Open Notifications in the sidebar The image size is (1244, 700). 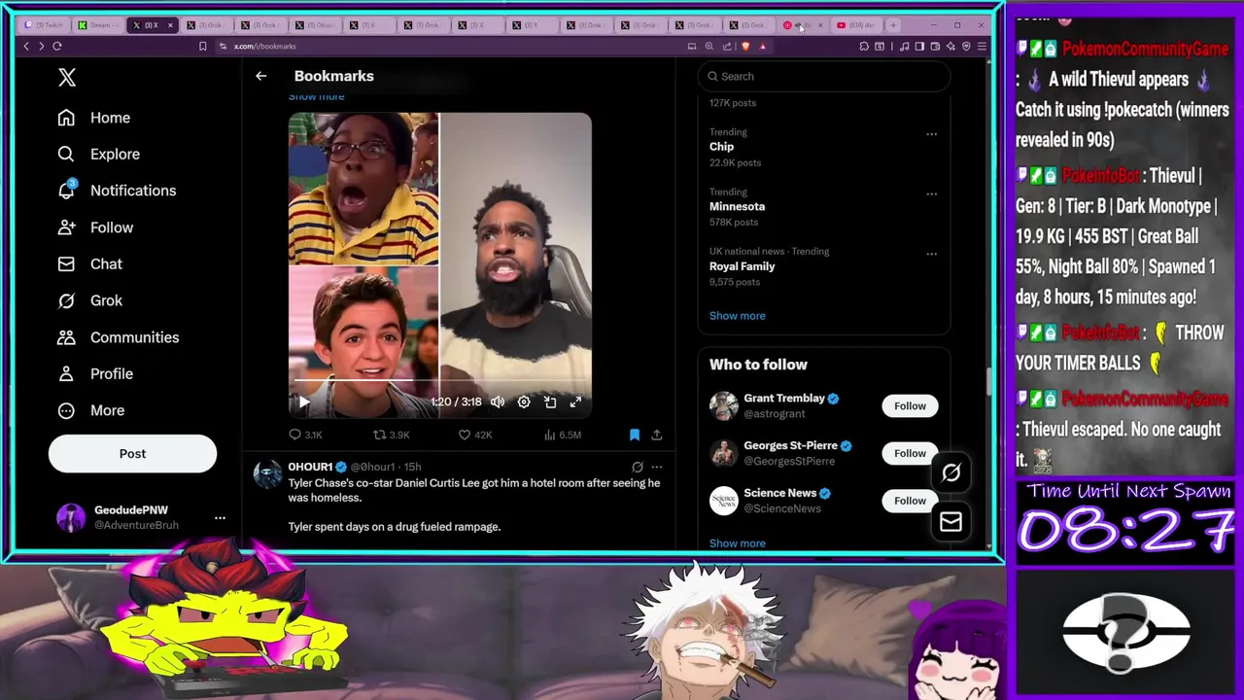coord(117,191)
